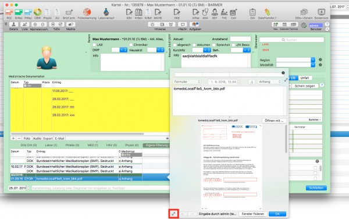Open the Früherkennung toolbar icon
The image size is (349, 219).
click(x=87, y=12)
